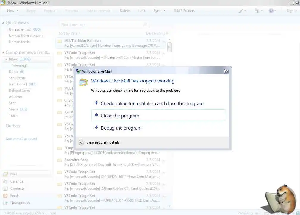Click Add to calendar toolbar button
Image resolution: width=300 pixels, height=215 pixels.
pos(99,11)
